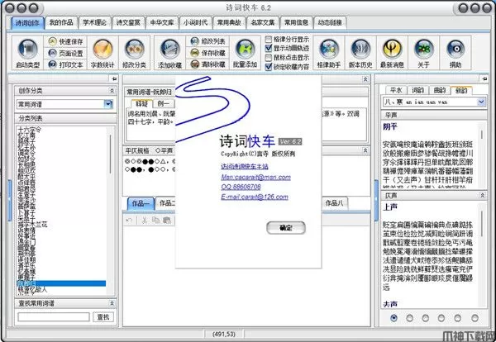Collapse the 创作分类 section
Viewport: 496px width, 342px height.
pos(112,91)
